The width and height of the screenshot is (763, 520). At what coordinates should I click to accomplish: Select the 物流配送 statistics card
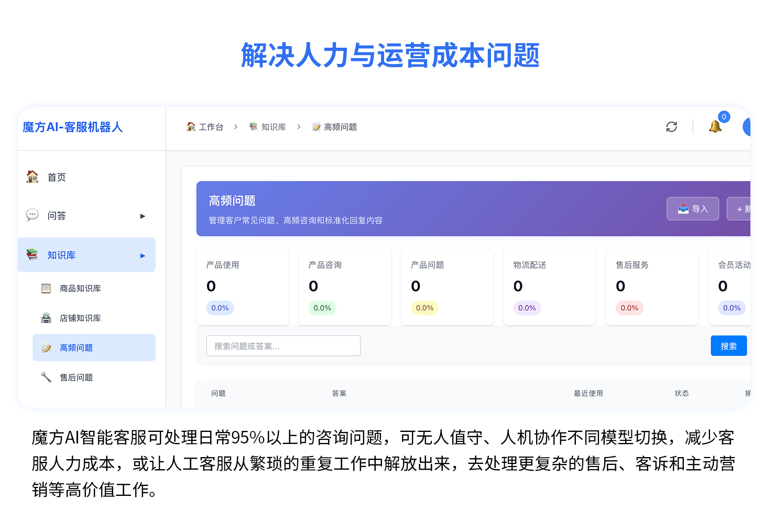tap(549, 287)
